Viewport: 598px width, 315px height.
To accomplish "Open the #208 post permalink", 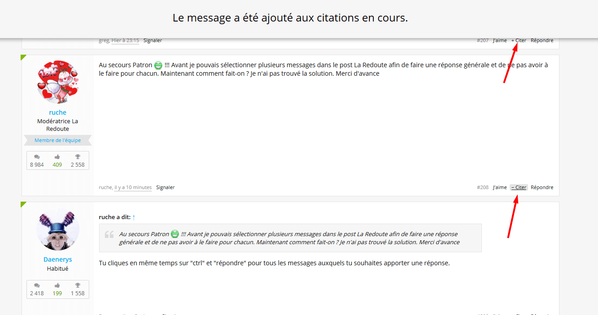I will (x=482, y=187).
